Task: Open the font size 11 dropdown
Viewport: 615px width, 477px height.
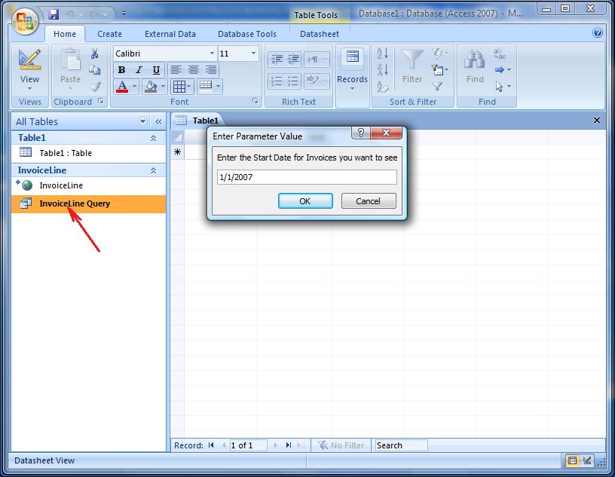Action: point(253,54)
